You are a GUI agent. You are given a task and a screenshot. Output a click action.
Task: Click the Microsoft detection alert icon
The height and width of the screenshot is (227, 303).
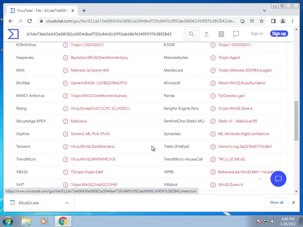(x=213, y=83)
